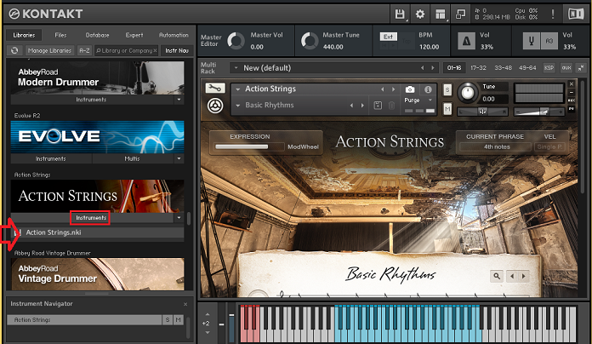The image size is (592, 344).
Task: Expand Evolve library dropdown arrow
Action: pos(179,158)
